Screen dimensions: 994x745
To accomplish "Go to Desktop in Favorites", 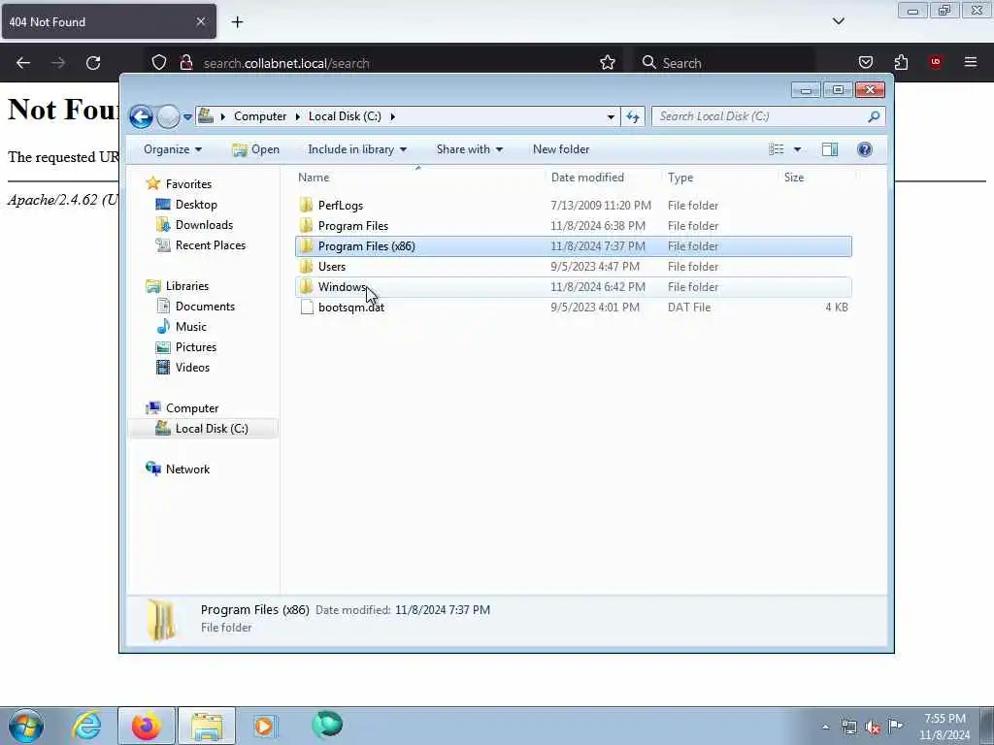I will tap(196, 205).
